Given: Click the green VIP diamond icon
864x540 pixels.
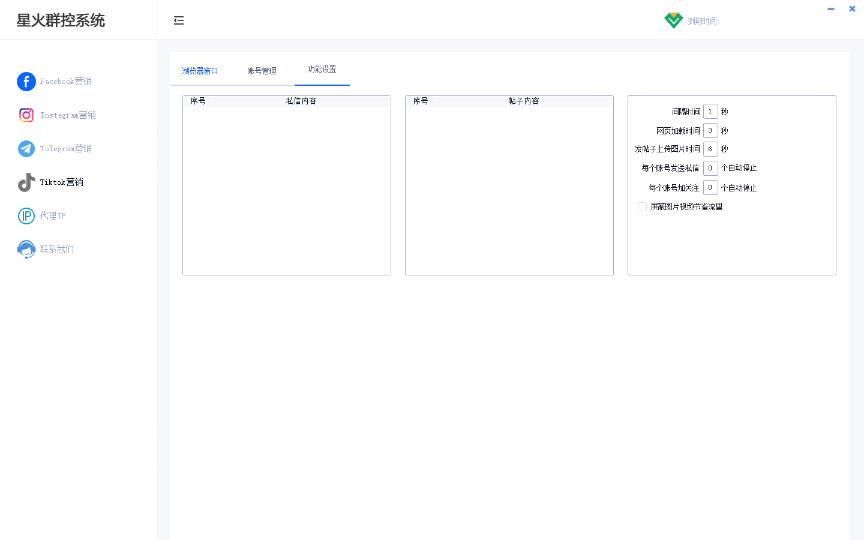Looking at the screenshot, I should [673, 20].
